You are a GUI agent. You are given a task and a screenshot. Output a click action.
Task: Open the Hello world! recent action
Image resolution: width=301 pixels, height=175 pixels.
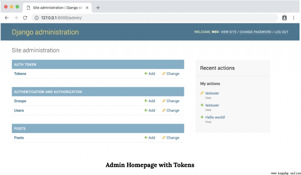point(215,117)
